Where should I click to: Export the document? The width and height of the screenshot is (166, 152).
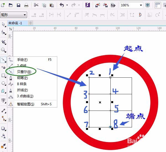pyautogui.click(x=105, y=5)
